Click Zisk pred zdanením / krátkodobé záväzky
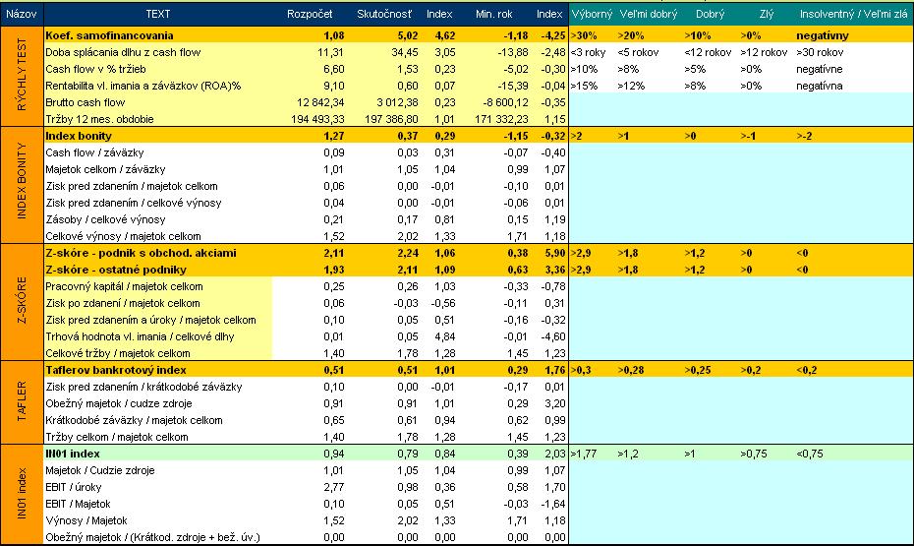The image size is (914, 546). [143, 388]
